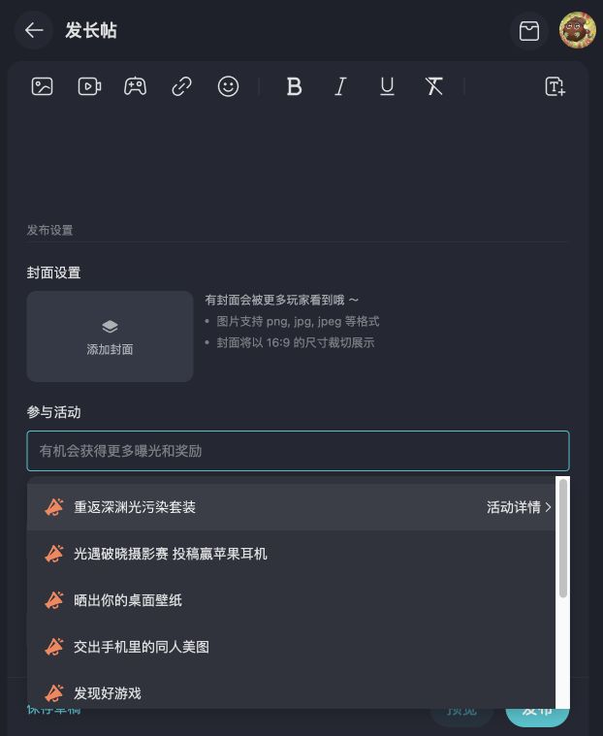Click the 添加封面 upload area
This screenshot has height=736, width=603.
click(x=110, y=336)
